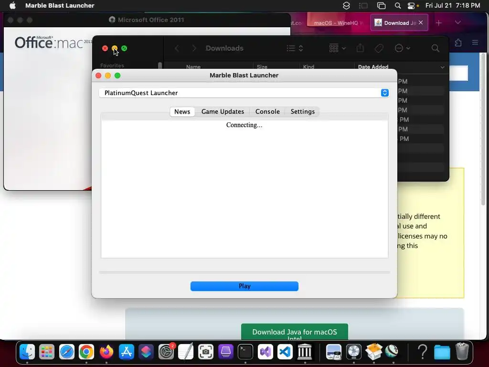Open the blue Downloads folder in the Dock
This screenshot has height=367, width=489.
(x=442, y=353)
